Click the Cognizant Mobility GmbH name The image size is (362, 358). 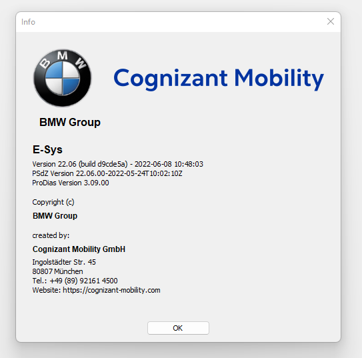click(x=79, y=249)
